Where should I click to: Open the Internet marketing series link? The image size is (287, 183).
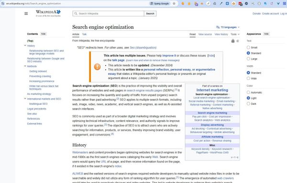pyautogui.click(x=212, y=90)
